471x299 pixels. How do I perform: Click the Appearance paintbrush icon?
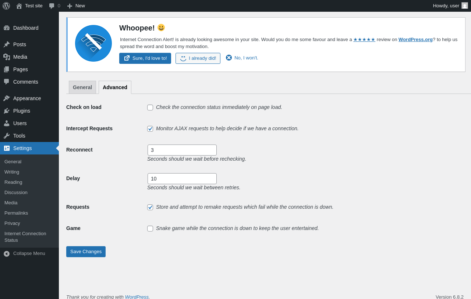pos(7,98)
